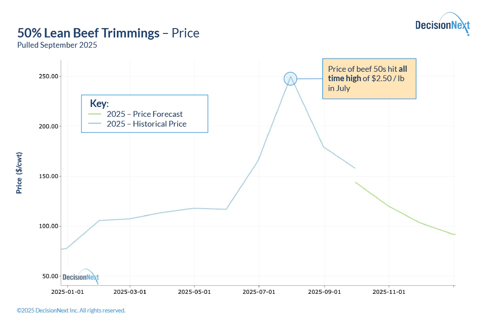Click the circled July peak marker

click(x=290, y=79)
